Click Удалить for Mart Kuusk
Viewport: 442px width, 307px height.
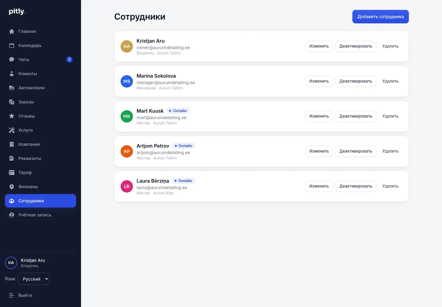coord(390,116)
